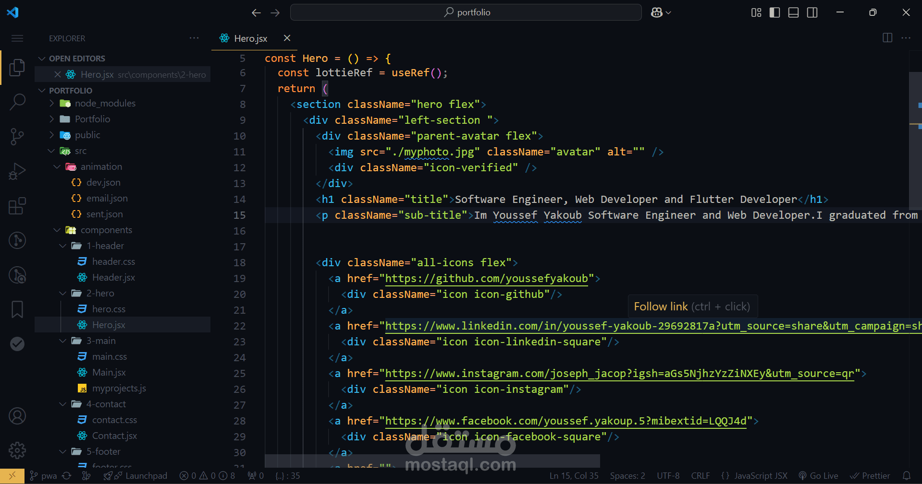
Task: Close Hero.jsx in Open Editors list
Action: pos(57,74)
